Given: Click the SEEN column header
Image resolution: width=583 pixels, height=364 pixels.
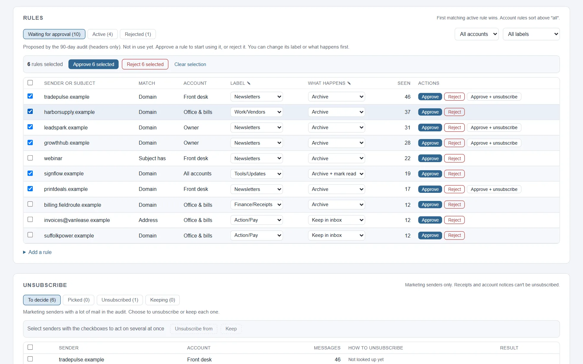Looking at the screenshot, I should (x=404, y=83).
